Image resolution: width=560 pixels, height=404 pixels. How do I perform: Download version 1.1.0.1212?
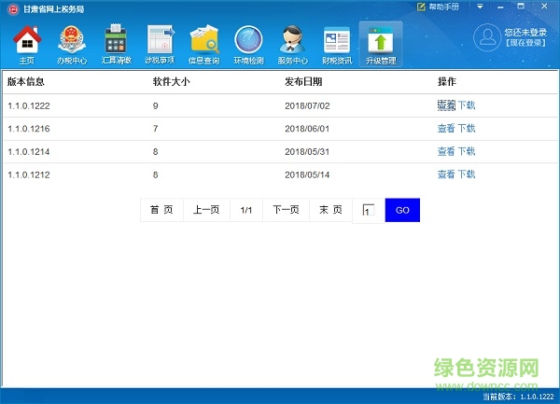[x=467, y=174]
